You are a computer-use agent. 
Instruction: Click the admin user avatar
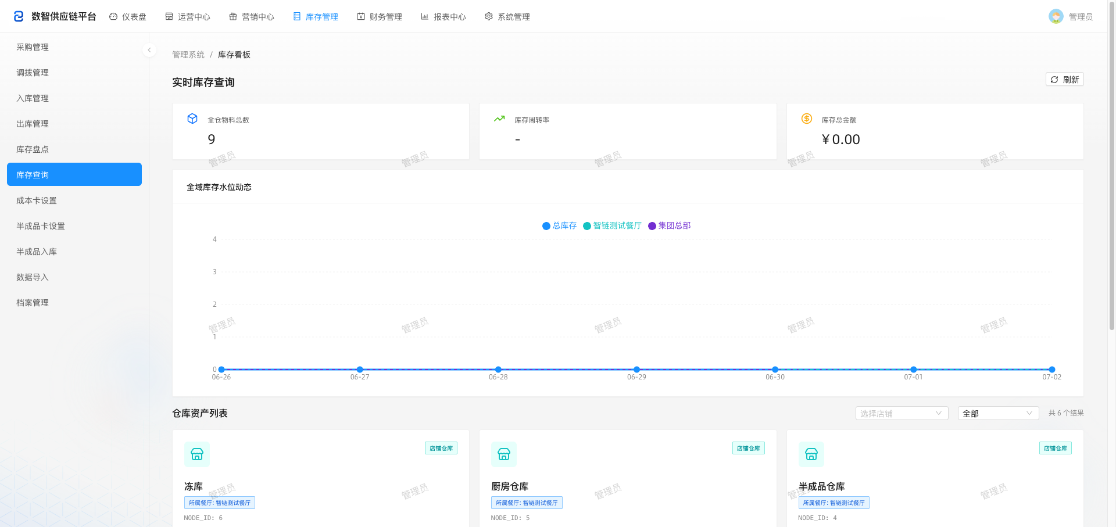click(x=1056, y=16)
